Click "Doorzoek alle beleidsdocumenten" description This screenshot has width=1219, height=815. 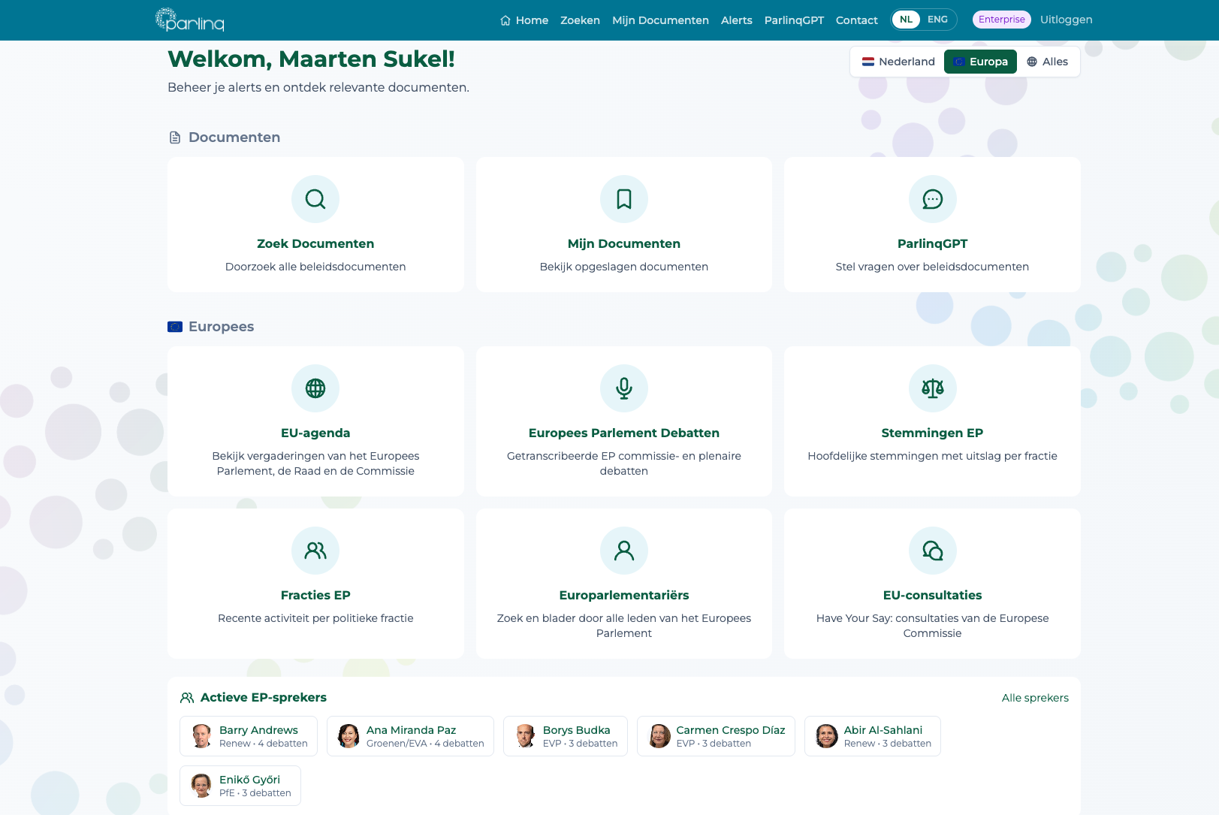[315, 267]
